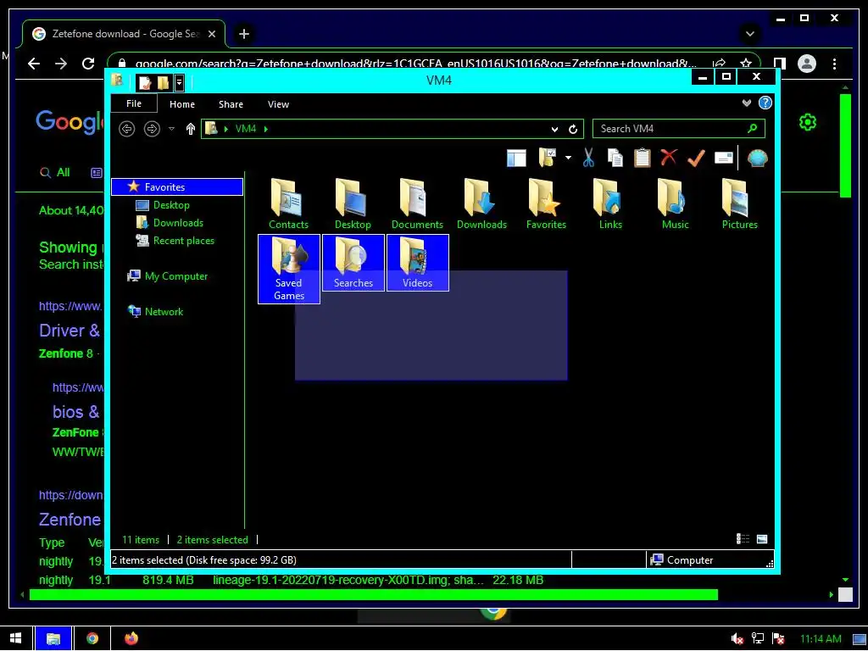Select the Desktop folder in file list

pyautogui.click(x=353, y=203)
